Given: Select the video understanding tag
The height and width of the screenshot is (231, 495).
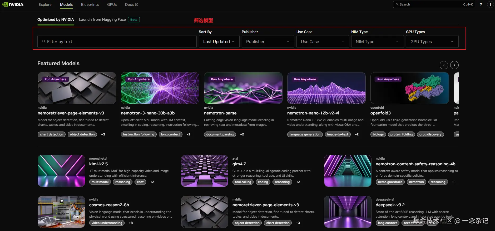Looking at the screenshot, I should tap(107, 223).
